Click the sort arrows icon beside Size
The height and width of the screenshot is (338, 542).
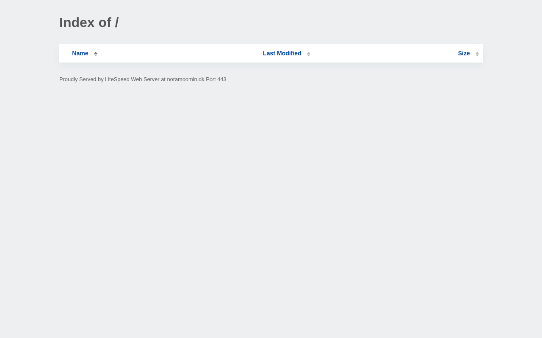tap(477, 54)
